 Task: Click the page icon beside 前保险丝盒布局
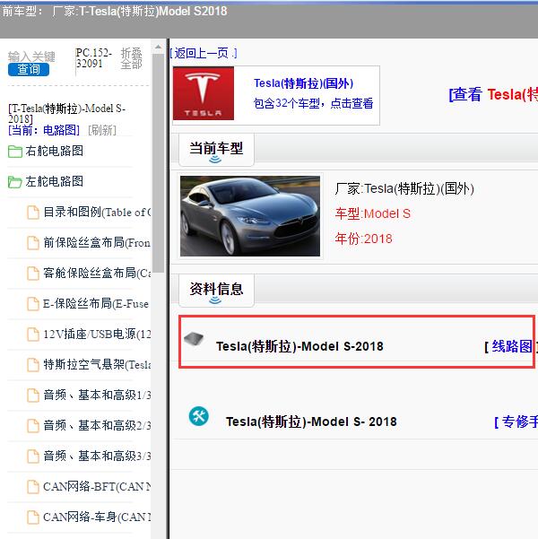(33, 243)
